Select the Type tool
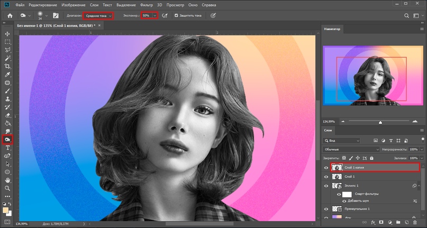427x228 pixels. [x=7, y=148]
